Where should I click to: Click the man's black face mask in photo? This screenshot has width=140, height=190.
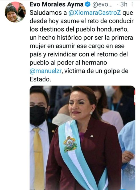[x=38, y=115]
